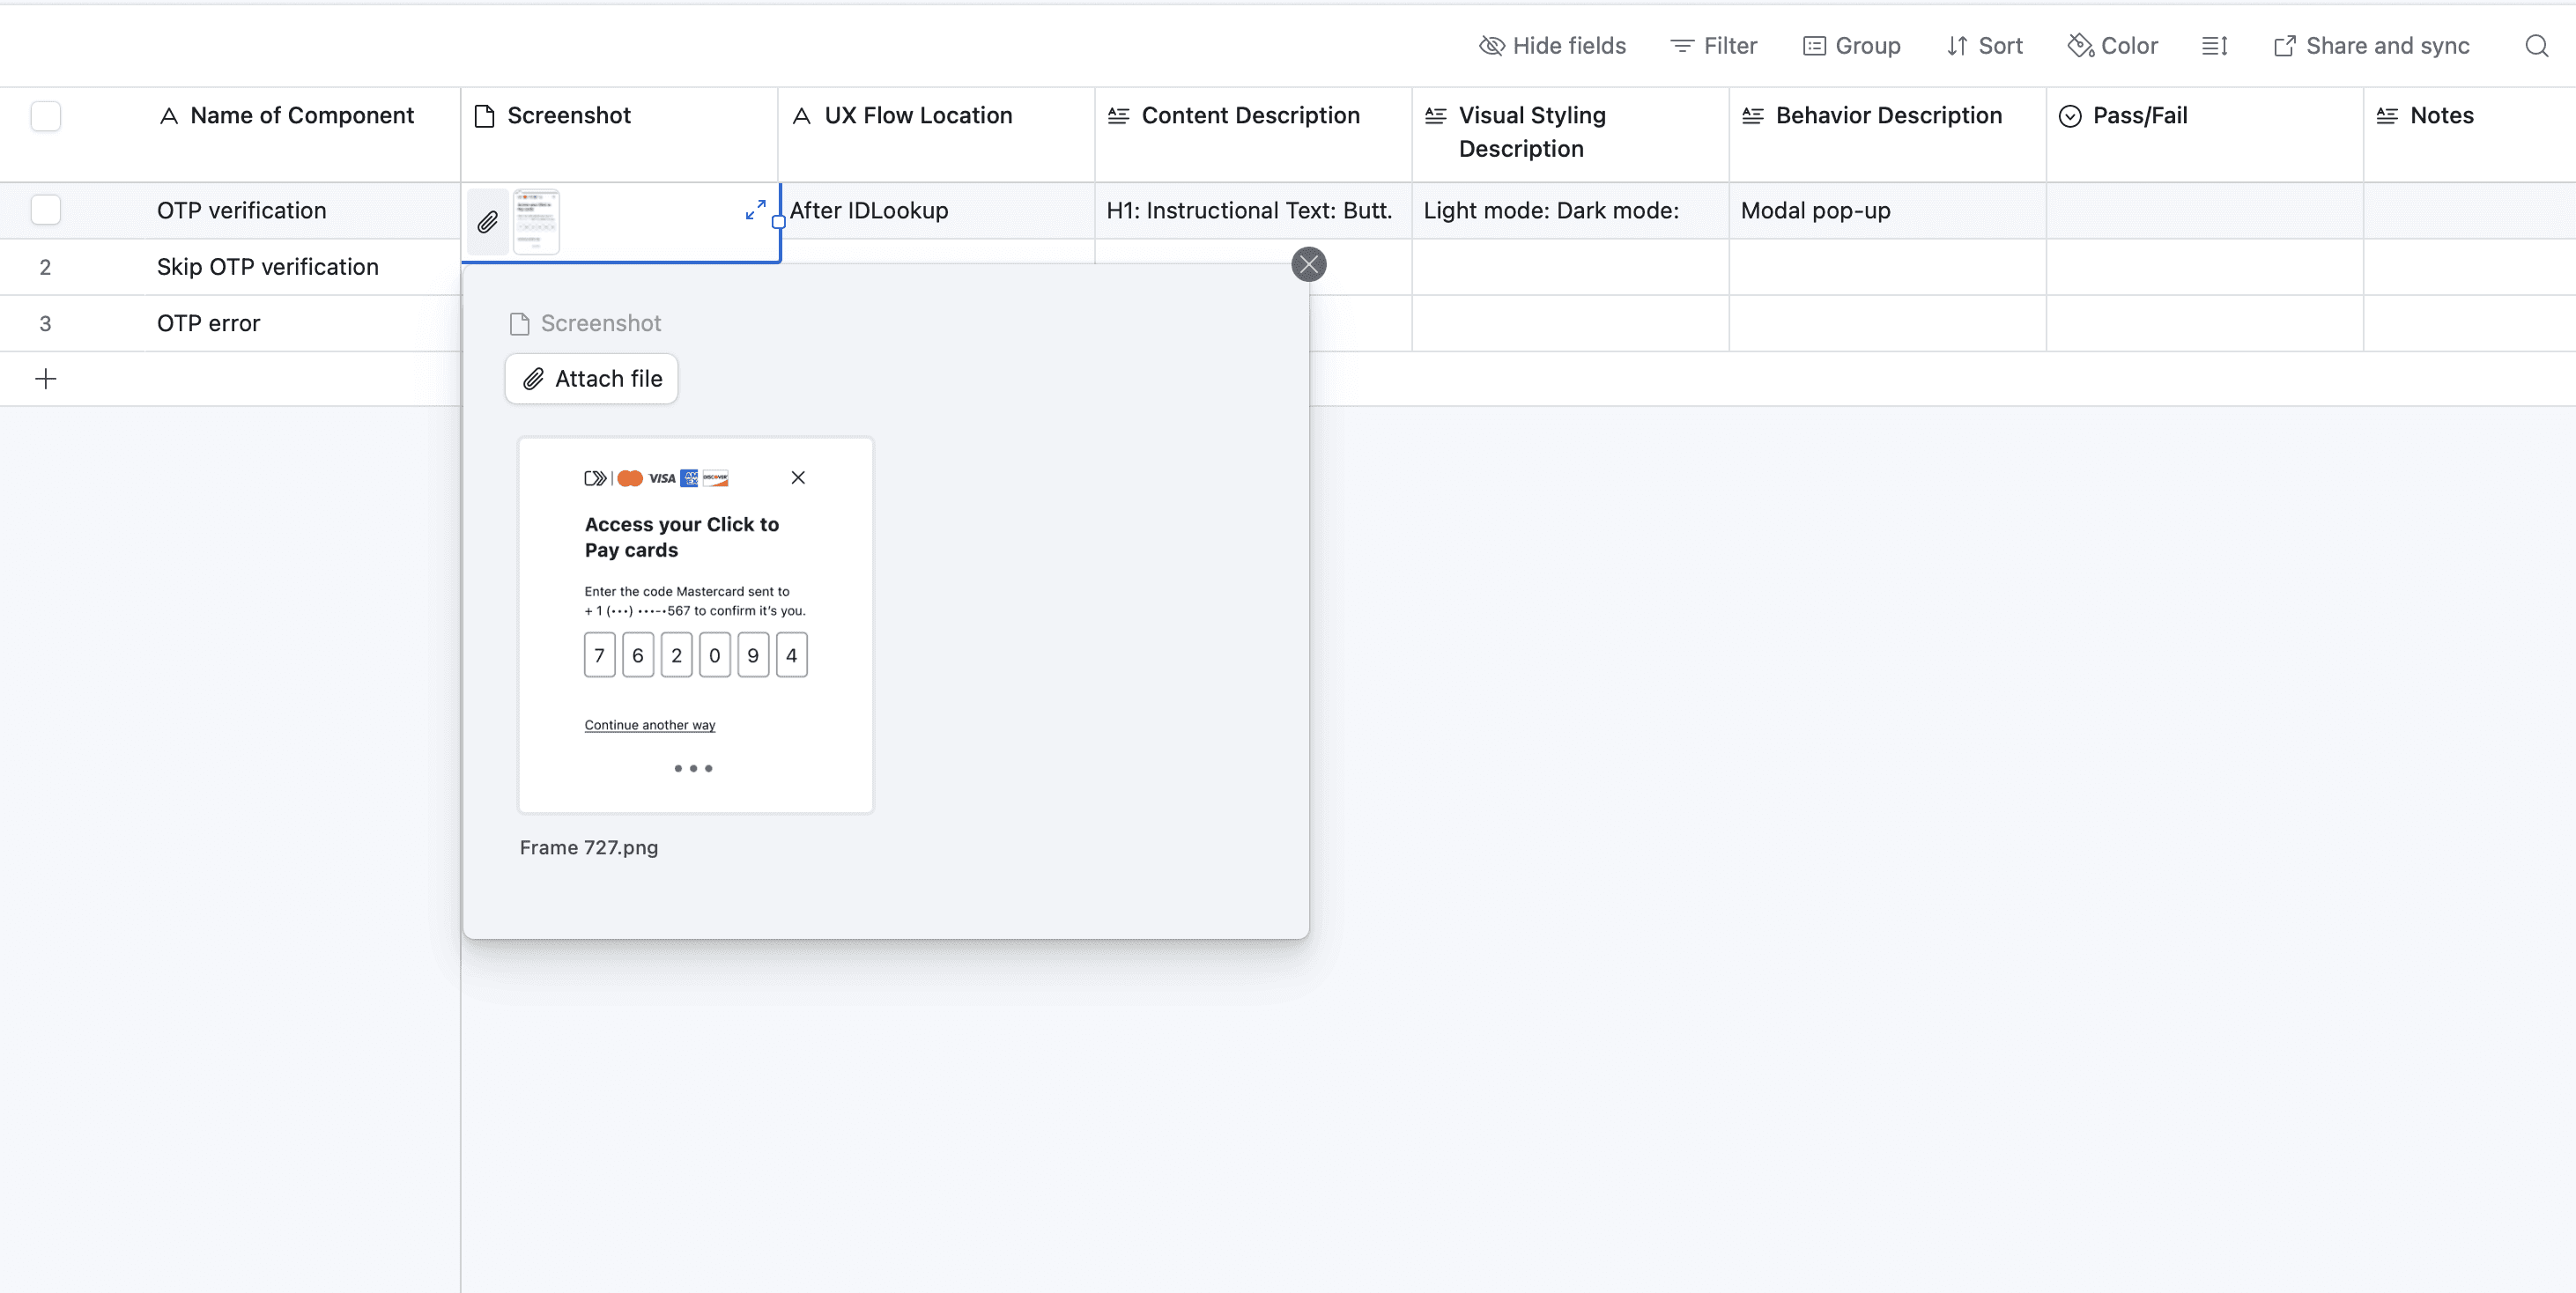Click the UX Flow Location column header

click(917, 116)
